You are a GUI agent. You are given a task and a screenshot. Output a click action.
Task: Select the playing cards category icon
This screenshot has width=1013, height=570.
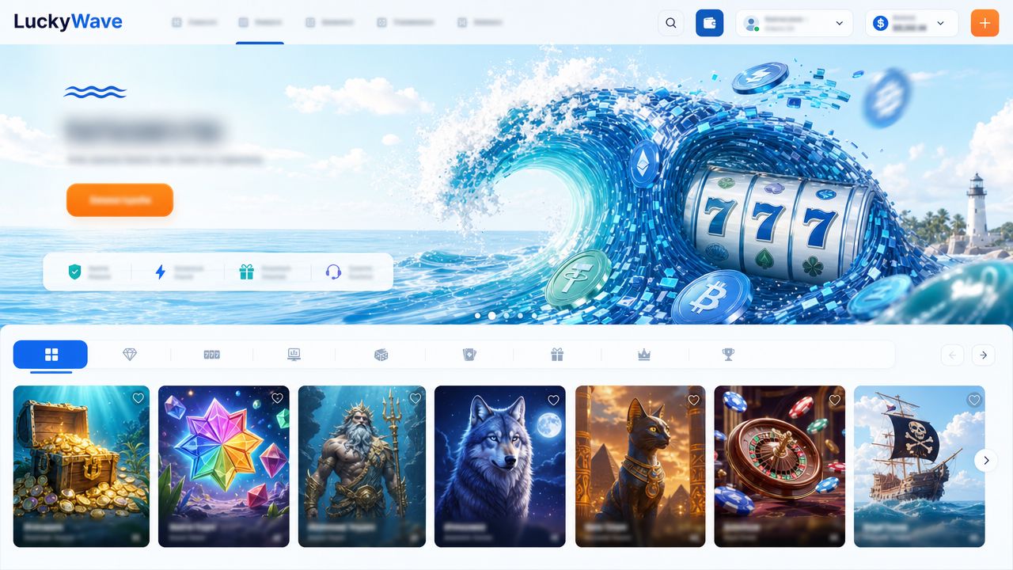469,355
